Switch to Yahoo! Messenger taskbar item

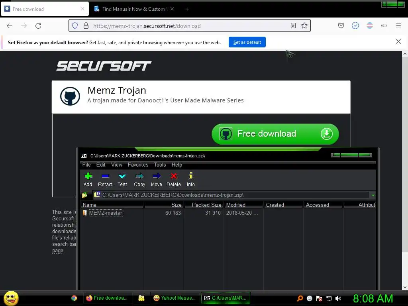point(175,298)
